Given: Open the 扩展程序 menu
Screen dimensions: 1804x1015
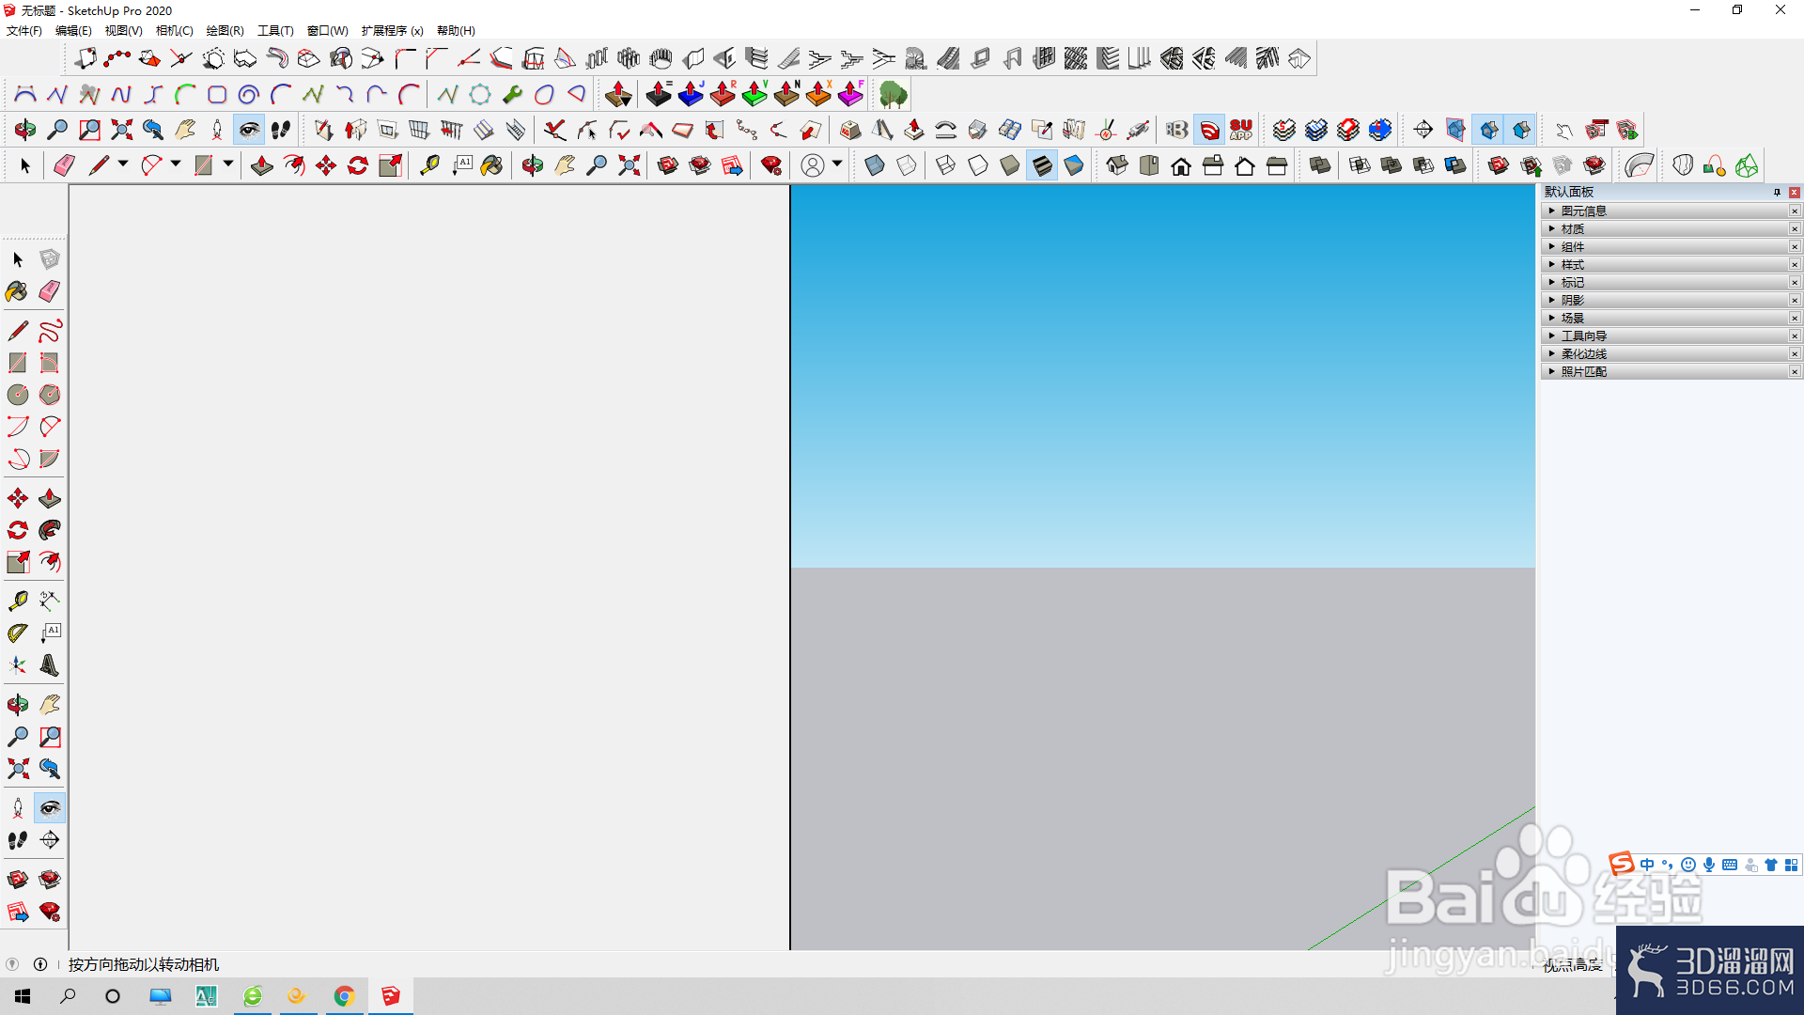Looking at the screenshot, I should click(x=392, y=31).
